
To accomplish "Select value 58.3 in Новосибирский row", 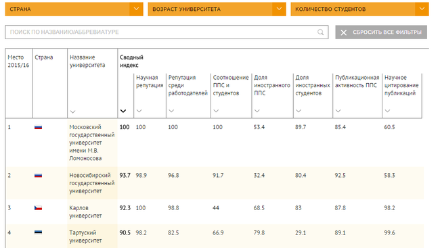I will (x=389, y=176).
